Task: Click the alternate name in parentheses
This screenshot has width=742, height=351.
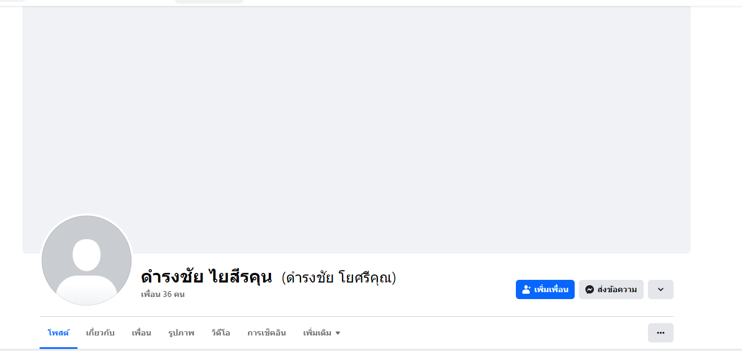Action: coord(339,278)
